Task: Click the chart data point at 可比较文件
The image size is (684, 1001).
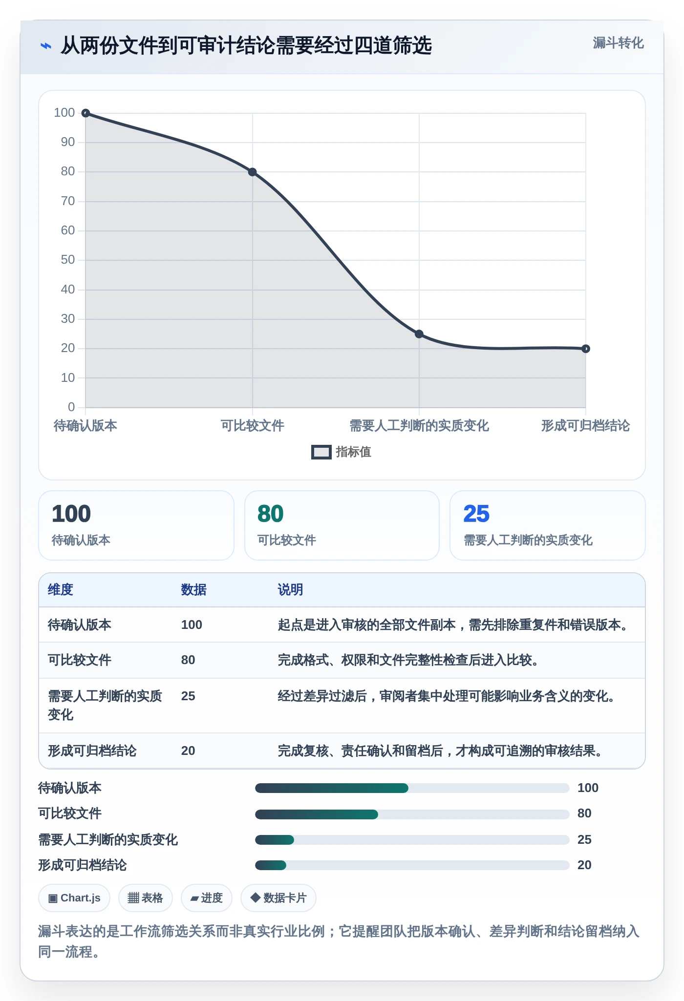Action: coord(253,172)
